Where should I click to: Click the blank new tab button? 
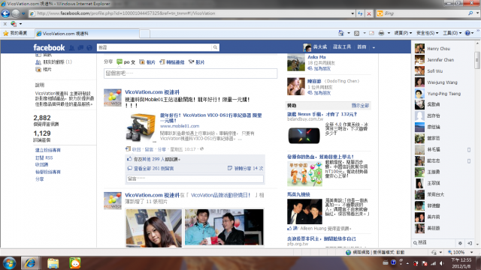tap(144, 33)
